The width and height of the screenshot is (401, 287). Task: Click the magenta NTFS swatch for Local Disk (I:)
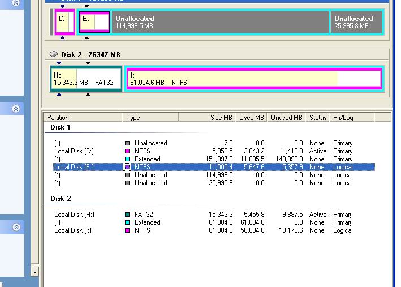pos(127,230)
